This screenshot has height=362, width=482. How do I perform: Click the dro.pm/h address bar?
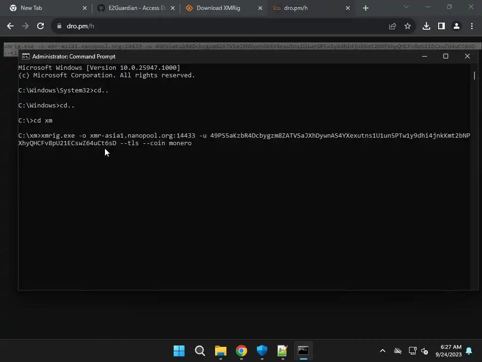coord(233,26)
